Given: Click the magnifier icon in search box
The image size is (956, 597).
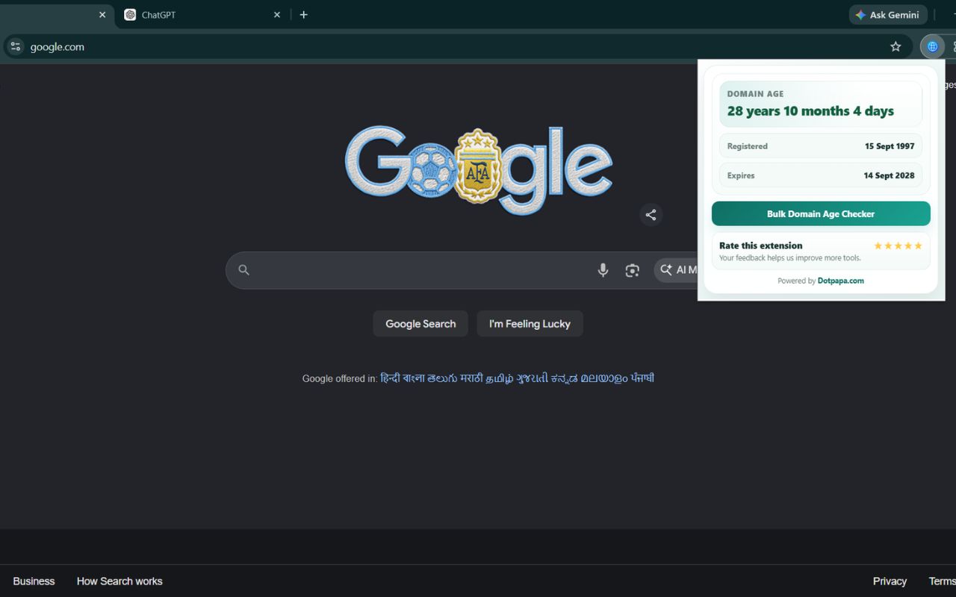Looking at the screenshot, I should [x=243, y=270].
